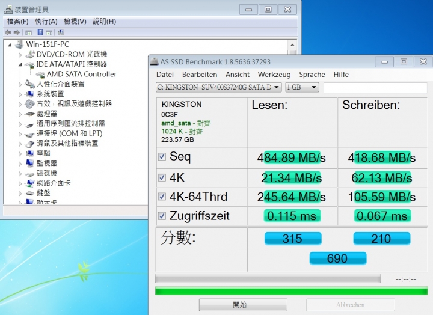The image size is (433, 315).
Task: Collapse the Win-151F-PC tree root
Action: pyautogui.click(x=10, y=44)
